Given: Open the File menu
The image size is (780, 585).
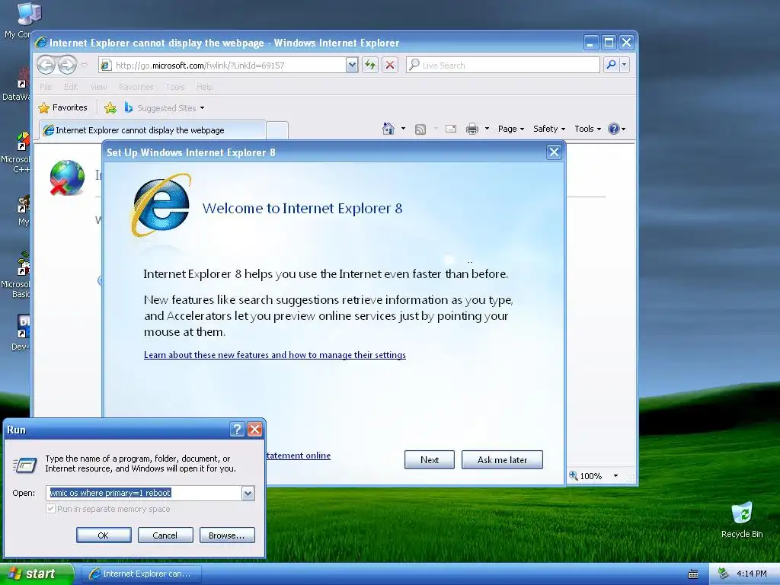Looking at the screenshot, I should (46, 87).
